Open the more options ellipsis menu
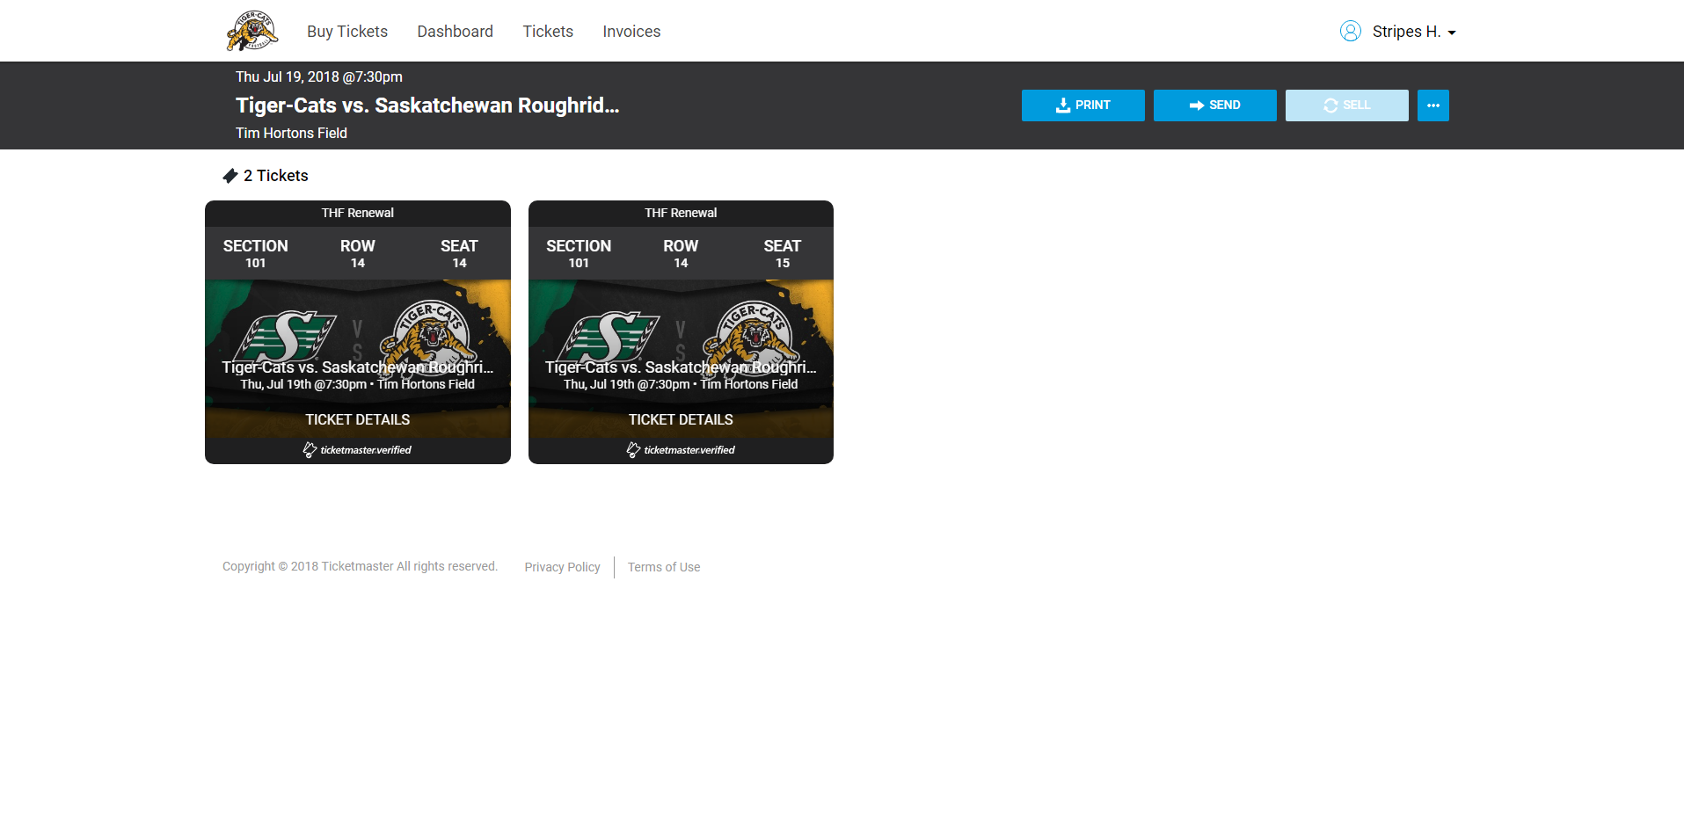 coord(1432,105)
